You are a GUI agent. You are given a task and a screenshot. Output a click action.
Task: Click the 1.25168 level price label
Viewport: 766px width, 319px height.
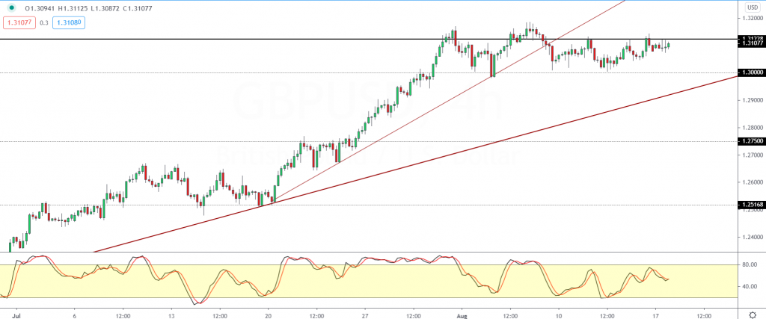pos(753,205)
